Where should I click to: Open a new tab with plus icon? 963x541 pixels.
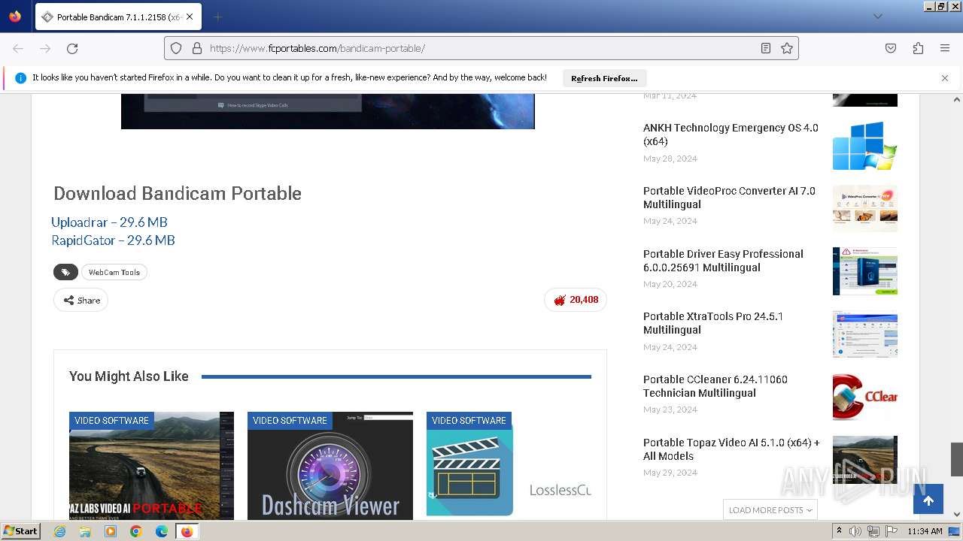(217, 17)
